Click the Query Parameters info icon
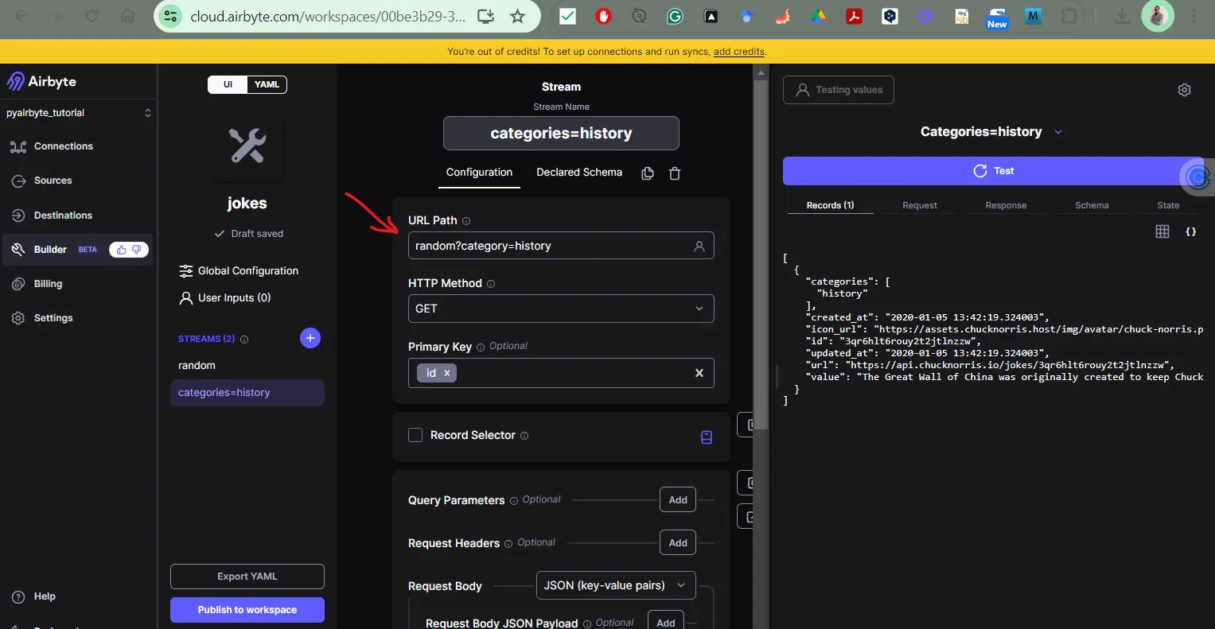This screenshot has width=1215, height=629. [514, 501]
